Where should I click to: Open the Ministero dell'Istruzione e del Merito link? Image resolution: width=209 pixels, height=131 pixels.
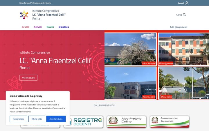click(35, 3)
